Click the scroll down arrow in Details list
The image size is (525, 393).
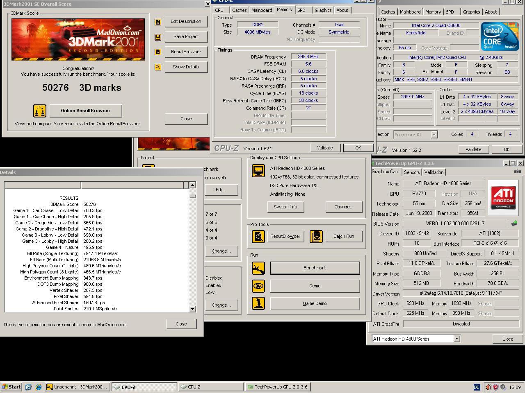coord(192,309)
